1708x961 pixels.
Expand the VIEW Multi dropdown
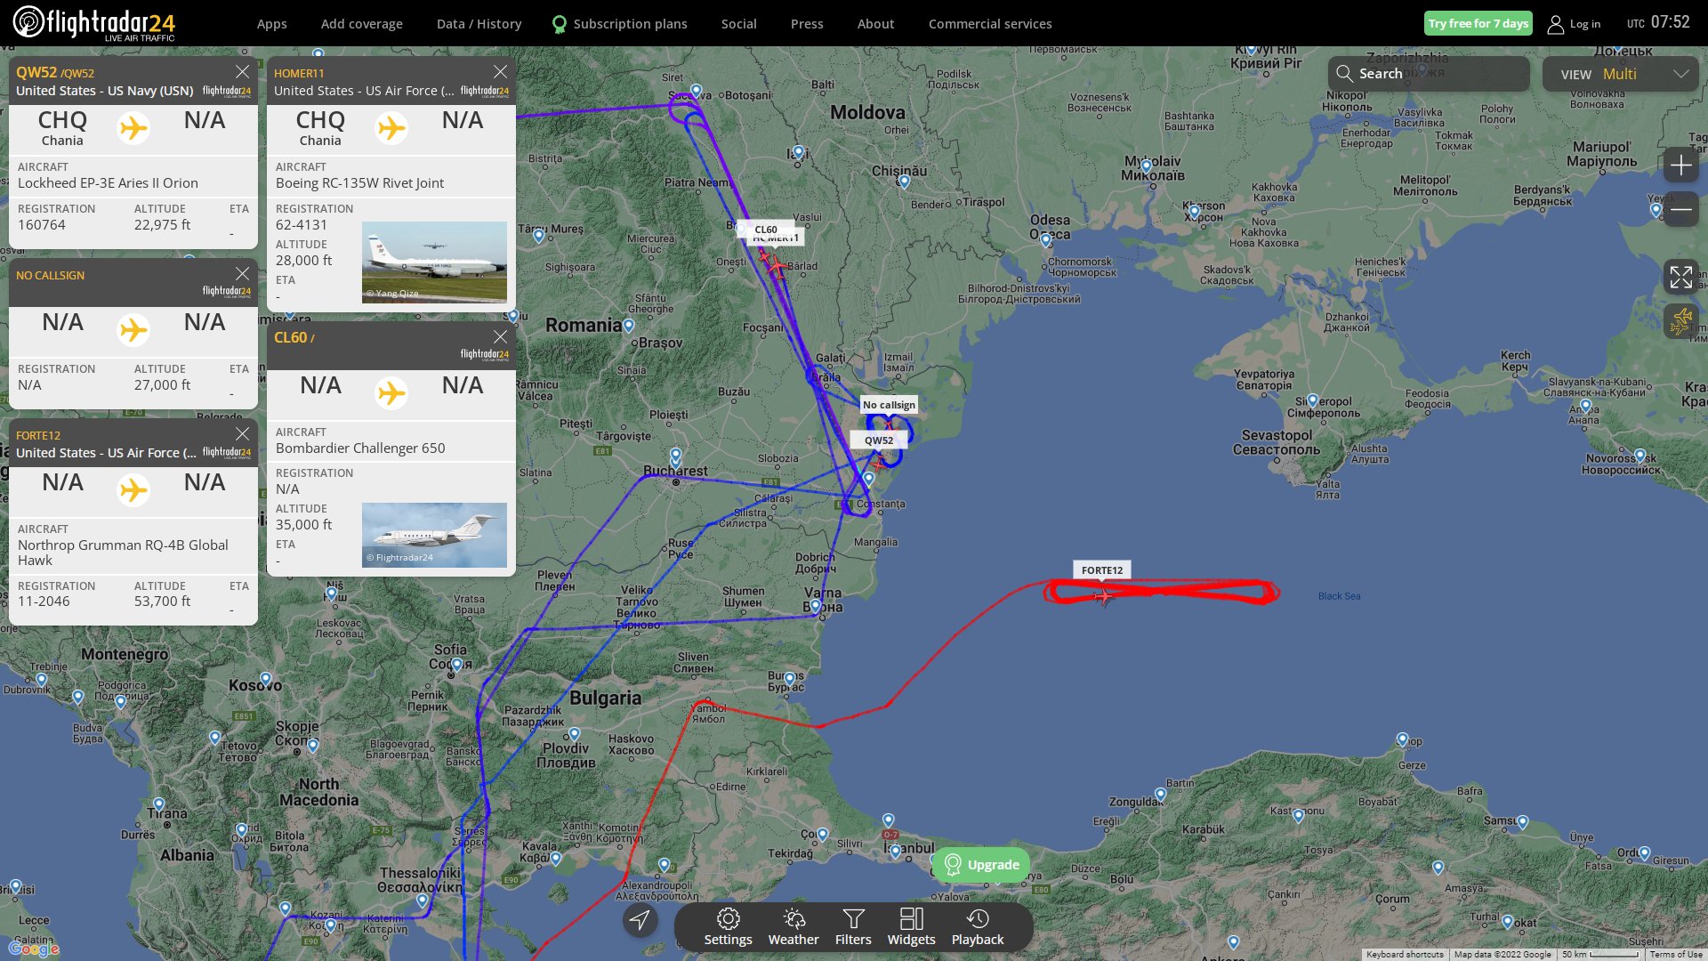pos(1620,74)
